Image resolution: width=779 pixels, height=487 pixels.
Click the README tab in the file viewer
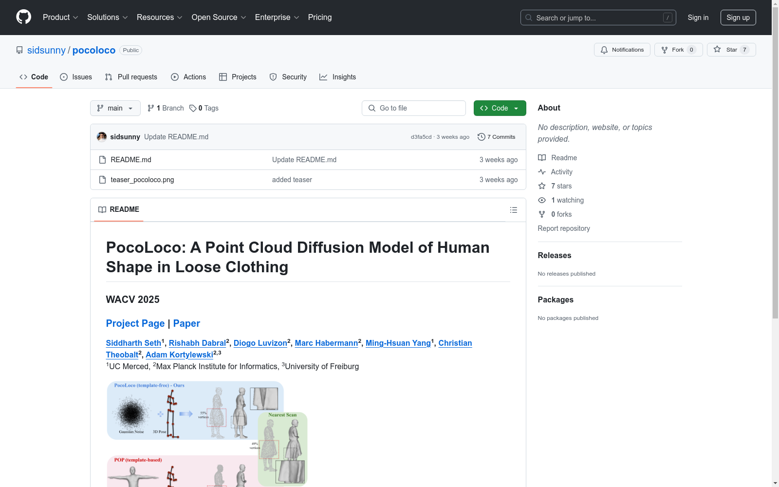[x=119, y=209]
